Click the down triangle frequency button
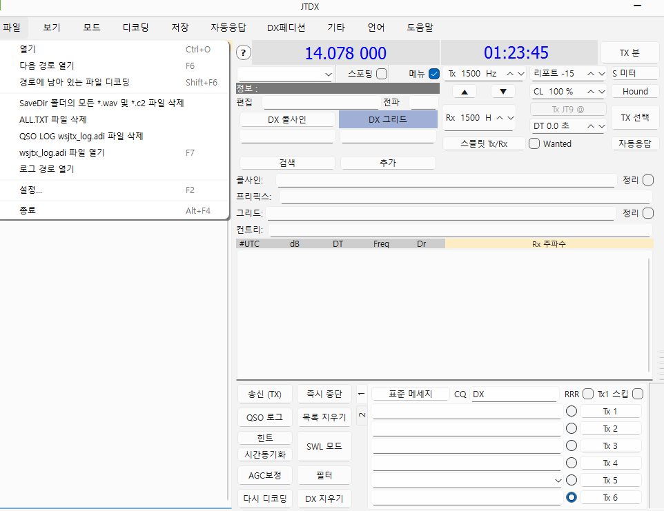This screenshot has height=511, width=664. pos(503,91)
